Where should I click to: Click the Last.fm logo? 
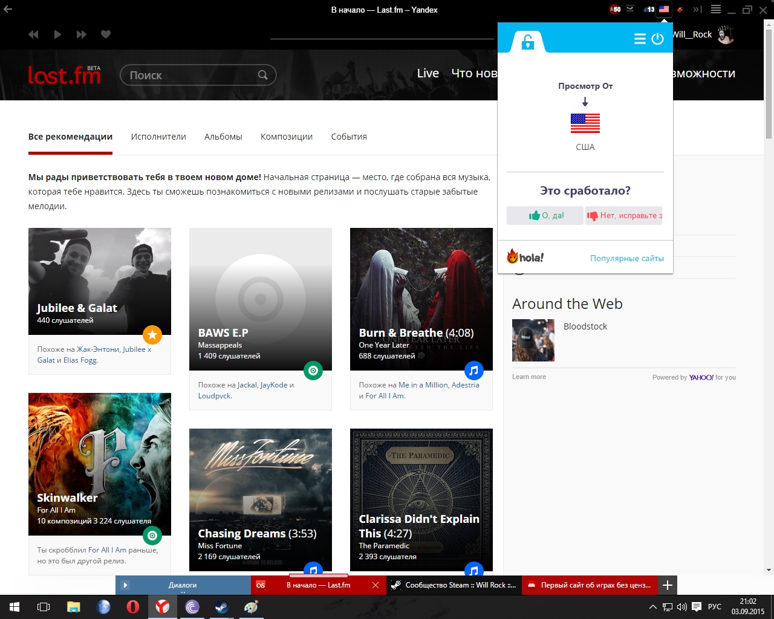[x=64, y=75]
